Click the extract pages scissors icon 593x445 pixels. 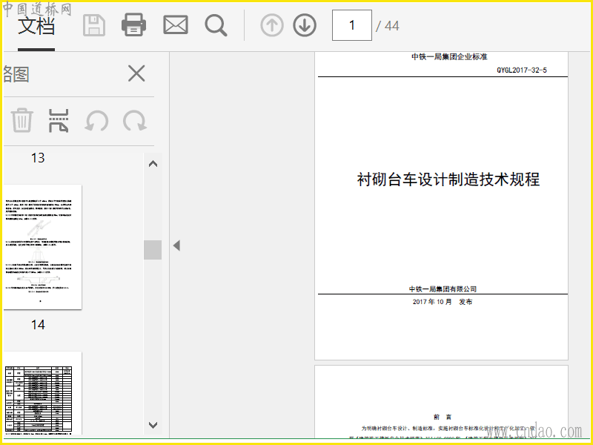pos(59,121)
